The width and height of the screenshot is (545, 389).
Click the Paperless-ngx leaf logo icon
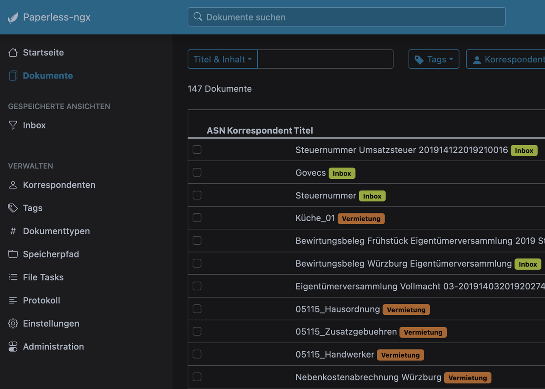[13, 18]
